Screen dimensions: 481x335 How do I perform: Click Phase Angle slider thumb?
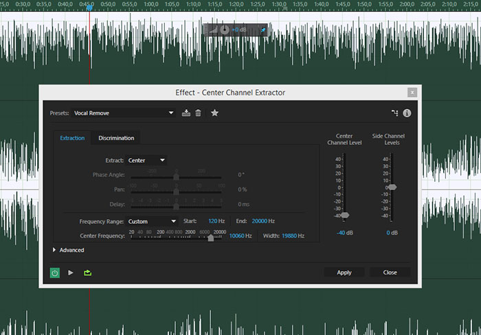pos(176,177)
